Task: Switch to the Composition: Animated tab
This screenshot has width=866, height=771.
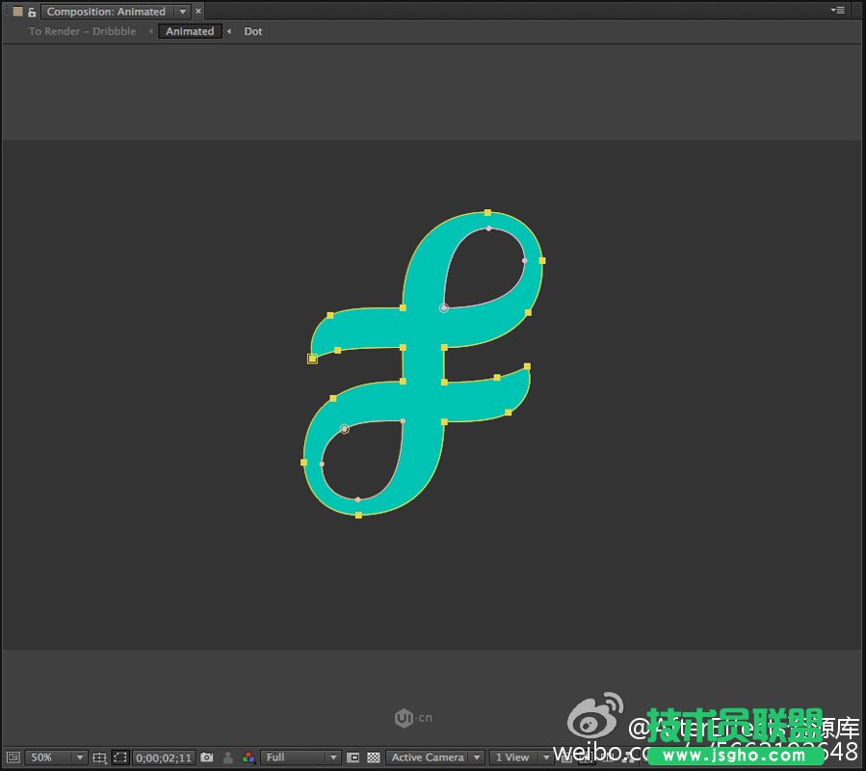Action: 106,11
